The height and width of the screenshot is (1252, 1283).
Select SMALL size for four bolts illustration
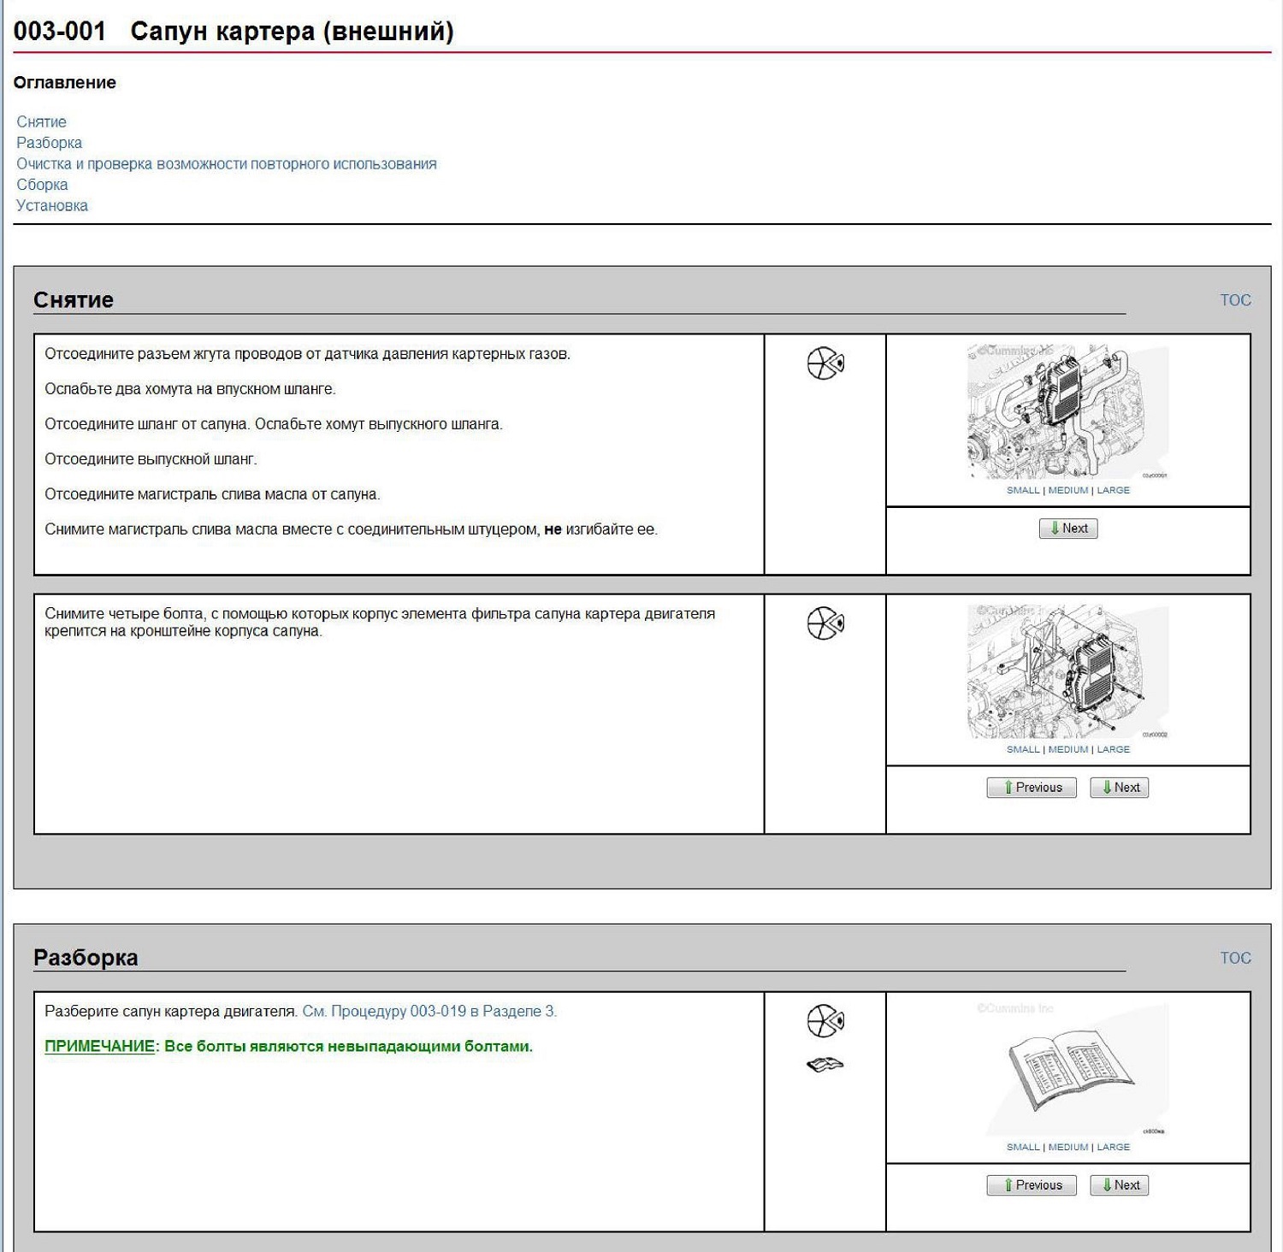coord(1023,749)
